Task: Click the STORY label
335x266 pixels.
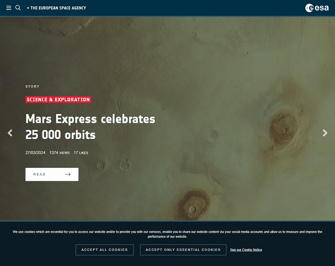Action: [x=32, y=86]
